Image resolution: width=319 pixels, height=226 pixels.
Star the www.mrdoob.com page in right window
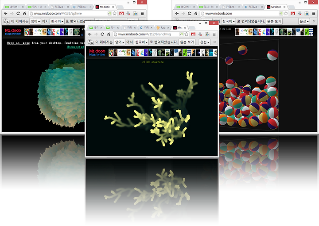(286, 13)
